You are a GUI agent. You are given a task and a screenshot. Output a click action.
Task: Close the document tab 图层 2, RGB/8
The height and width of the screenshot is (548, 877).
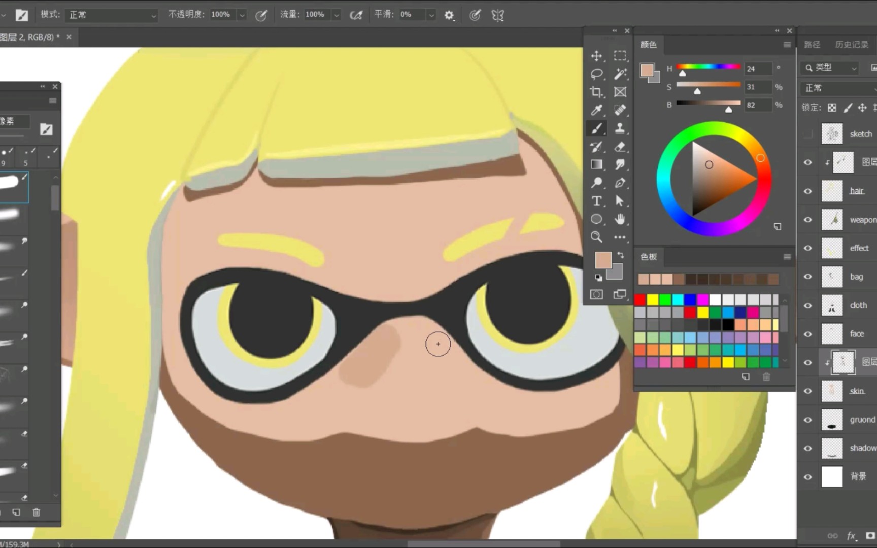69,37
